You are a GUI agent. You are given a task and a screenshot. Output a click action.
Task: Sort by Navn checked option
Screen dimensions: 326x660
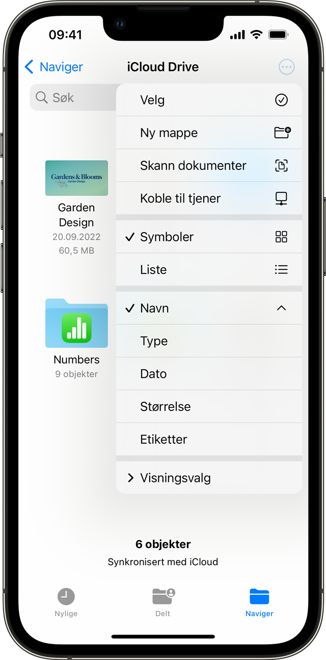(x=209, y=308)
